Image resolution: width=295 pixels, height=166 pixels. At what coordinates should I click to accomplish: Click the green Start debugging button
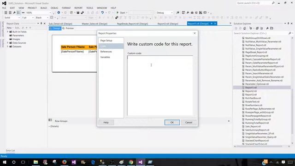pos(118,12)
